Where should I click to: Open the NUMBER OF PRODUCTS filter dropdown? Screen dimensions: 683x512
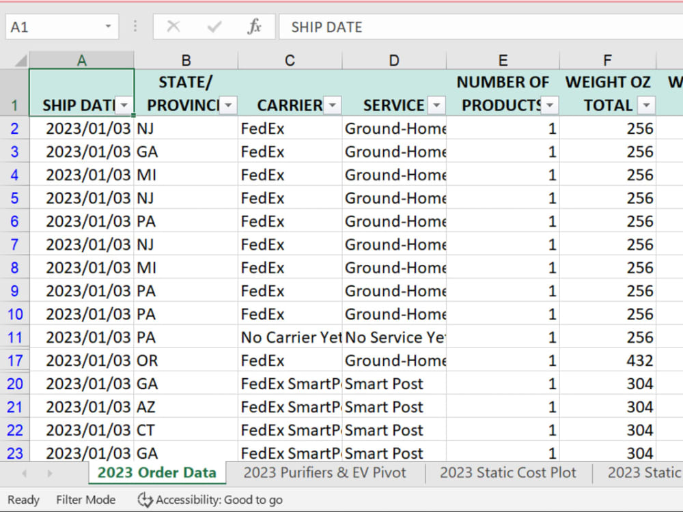pyautogui.click(x=550, y=106)
